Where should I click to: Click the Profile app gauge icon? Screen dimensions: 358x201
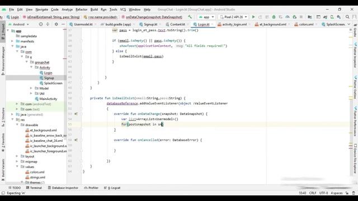[288, 17]
